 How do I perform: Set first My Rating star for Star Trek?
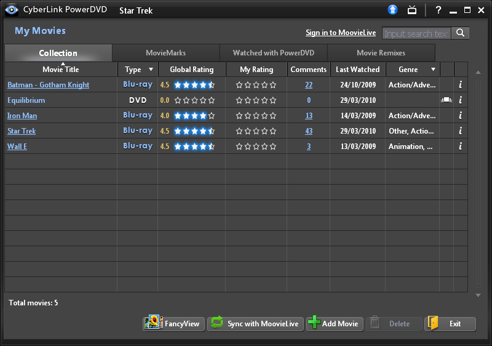pos(240,131)
